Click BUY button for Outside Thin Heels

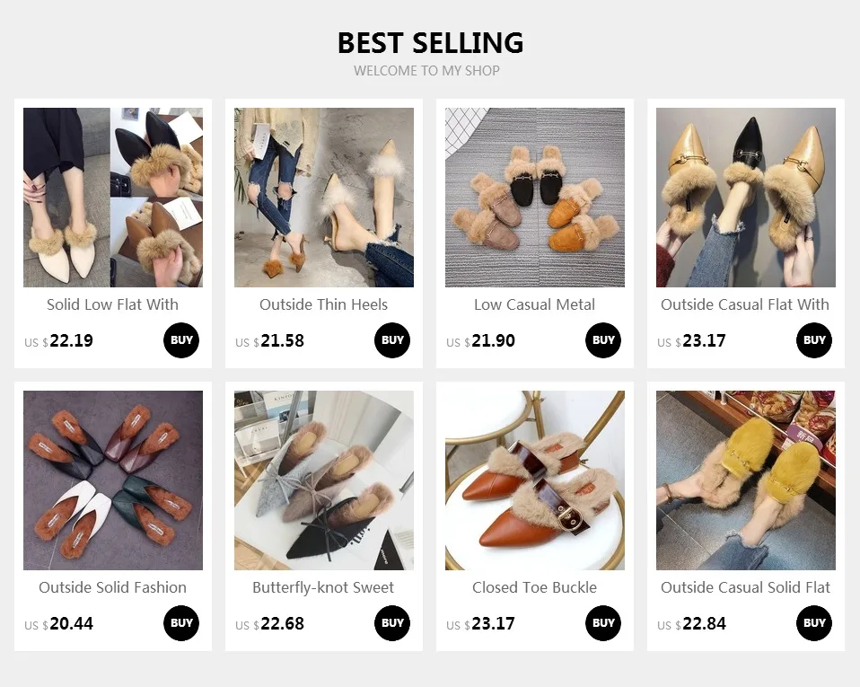pyautogui.click(x=392, y=340)
